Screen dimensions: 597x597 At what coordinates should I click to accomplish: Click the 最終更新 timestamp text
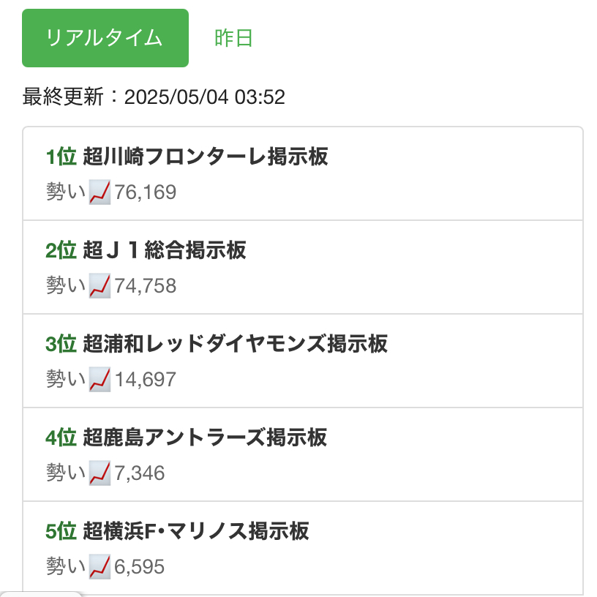tap(154, 97)
